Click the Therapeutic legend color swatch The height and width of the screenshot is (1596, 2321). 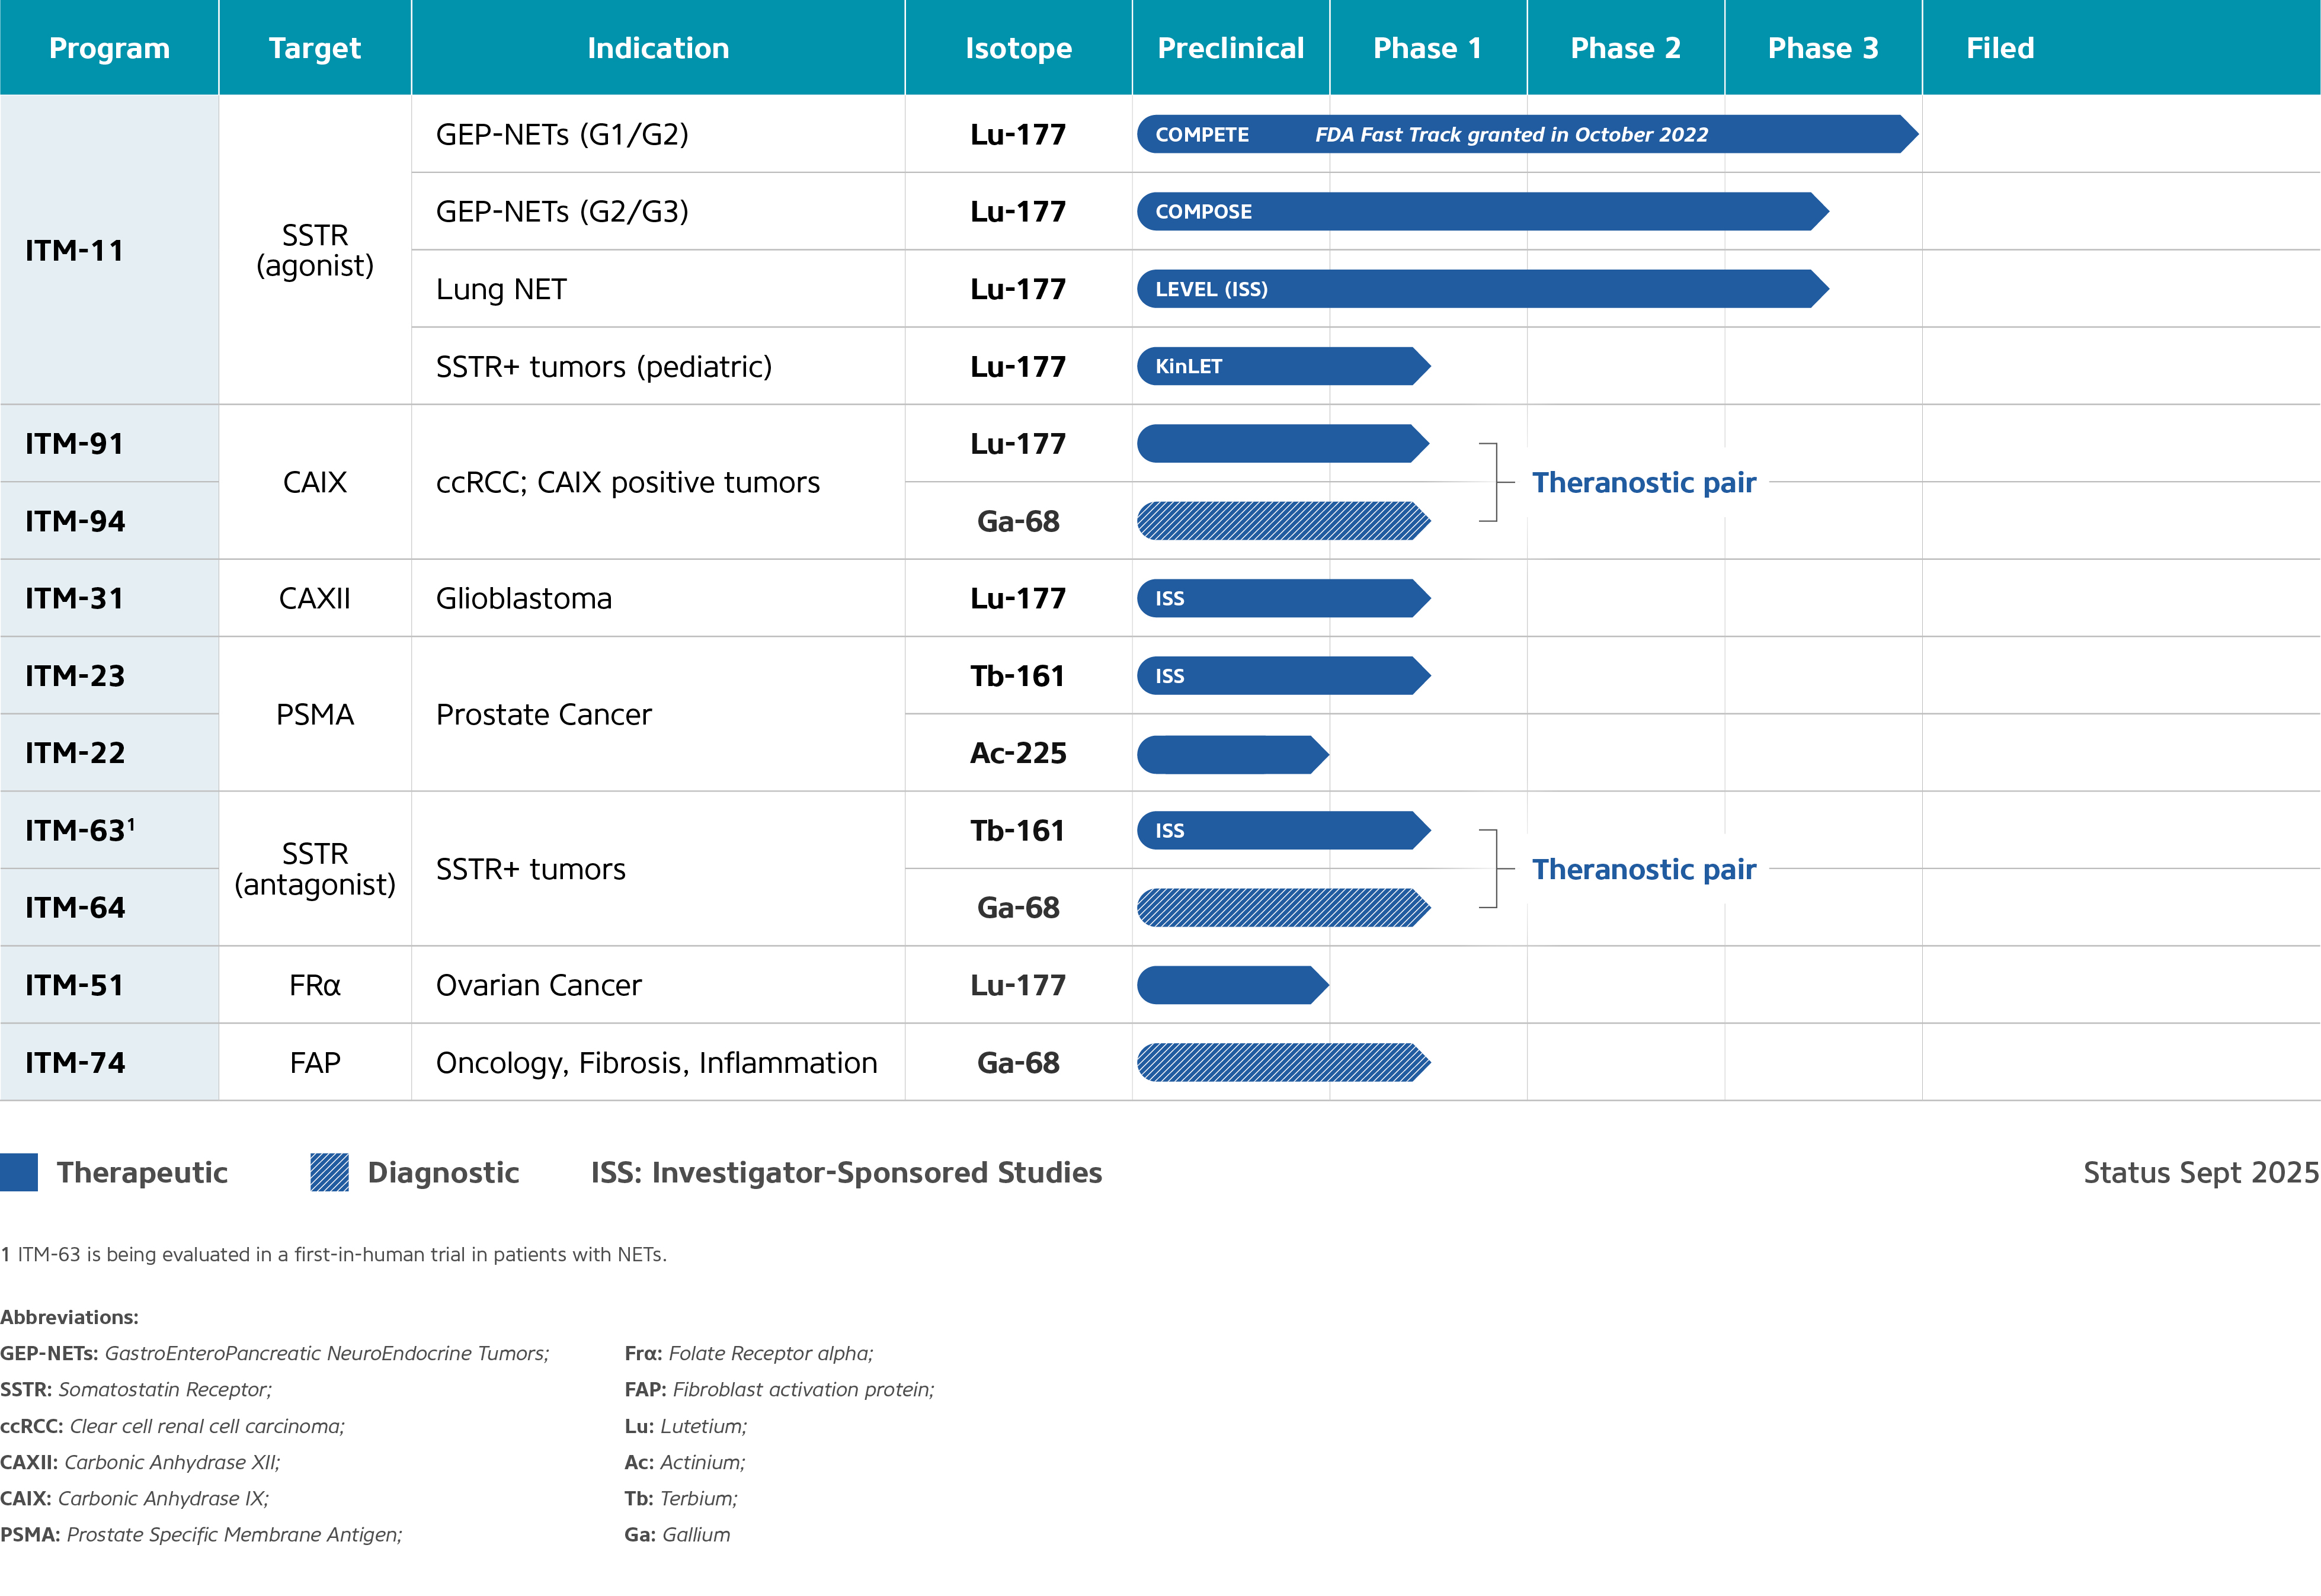[19, 1172]
